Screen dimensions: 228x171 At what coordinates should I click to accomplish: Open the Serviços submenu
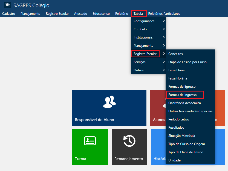pos(148,62)
